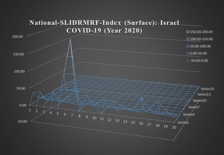224x155 pixels.
Task: Click horizontal axis category 6
Action: point(65,114)
